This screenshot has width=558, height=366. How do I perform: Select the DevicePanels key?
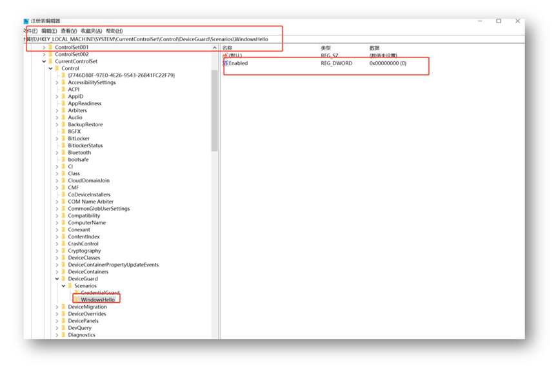[x=83, y=321]
